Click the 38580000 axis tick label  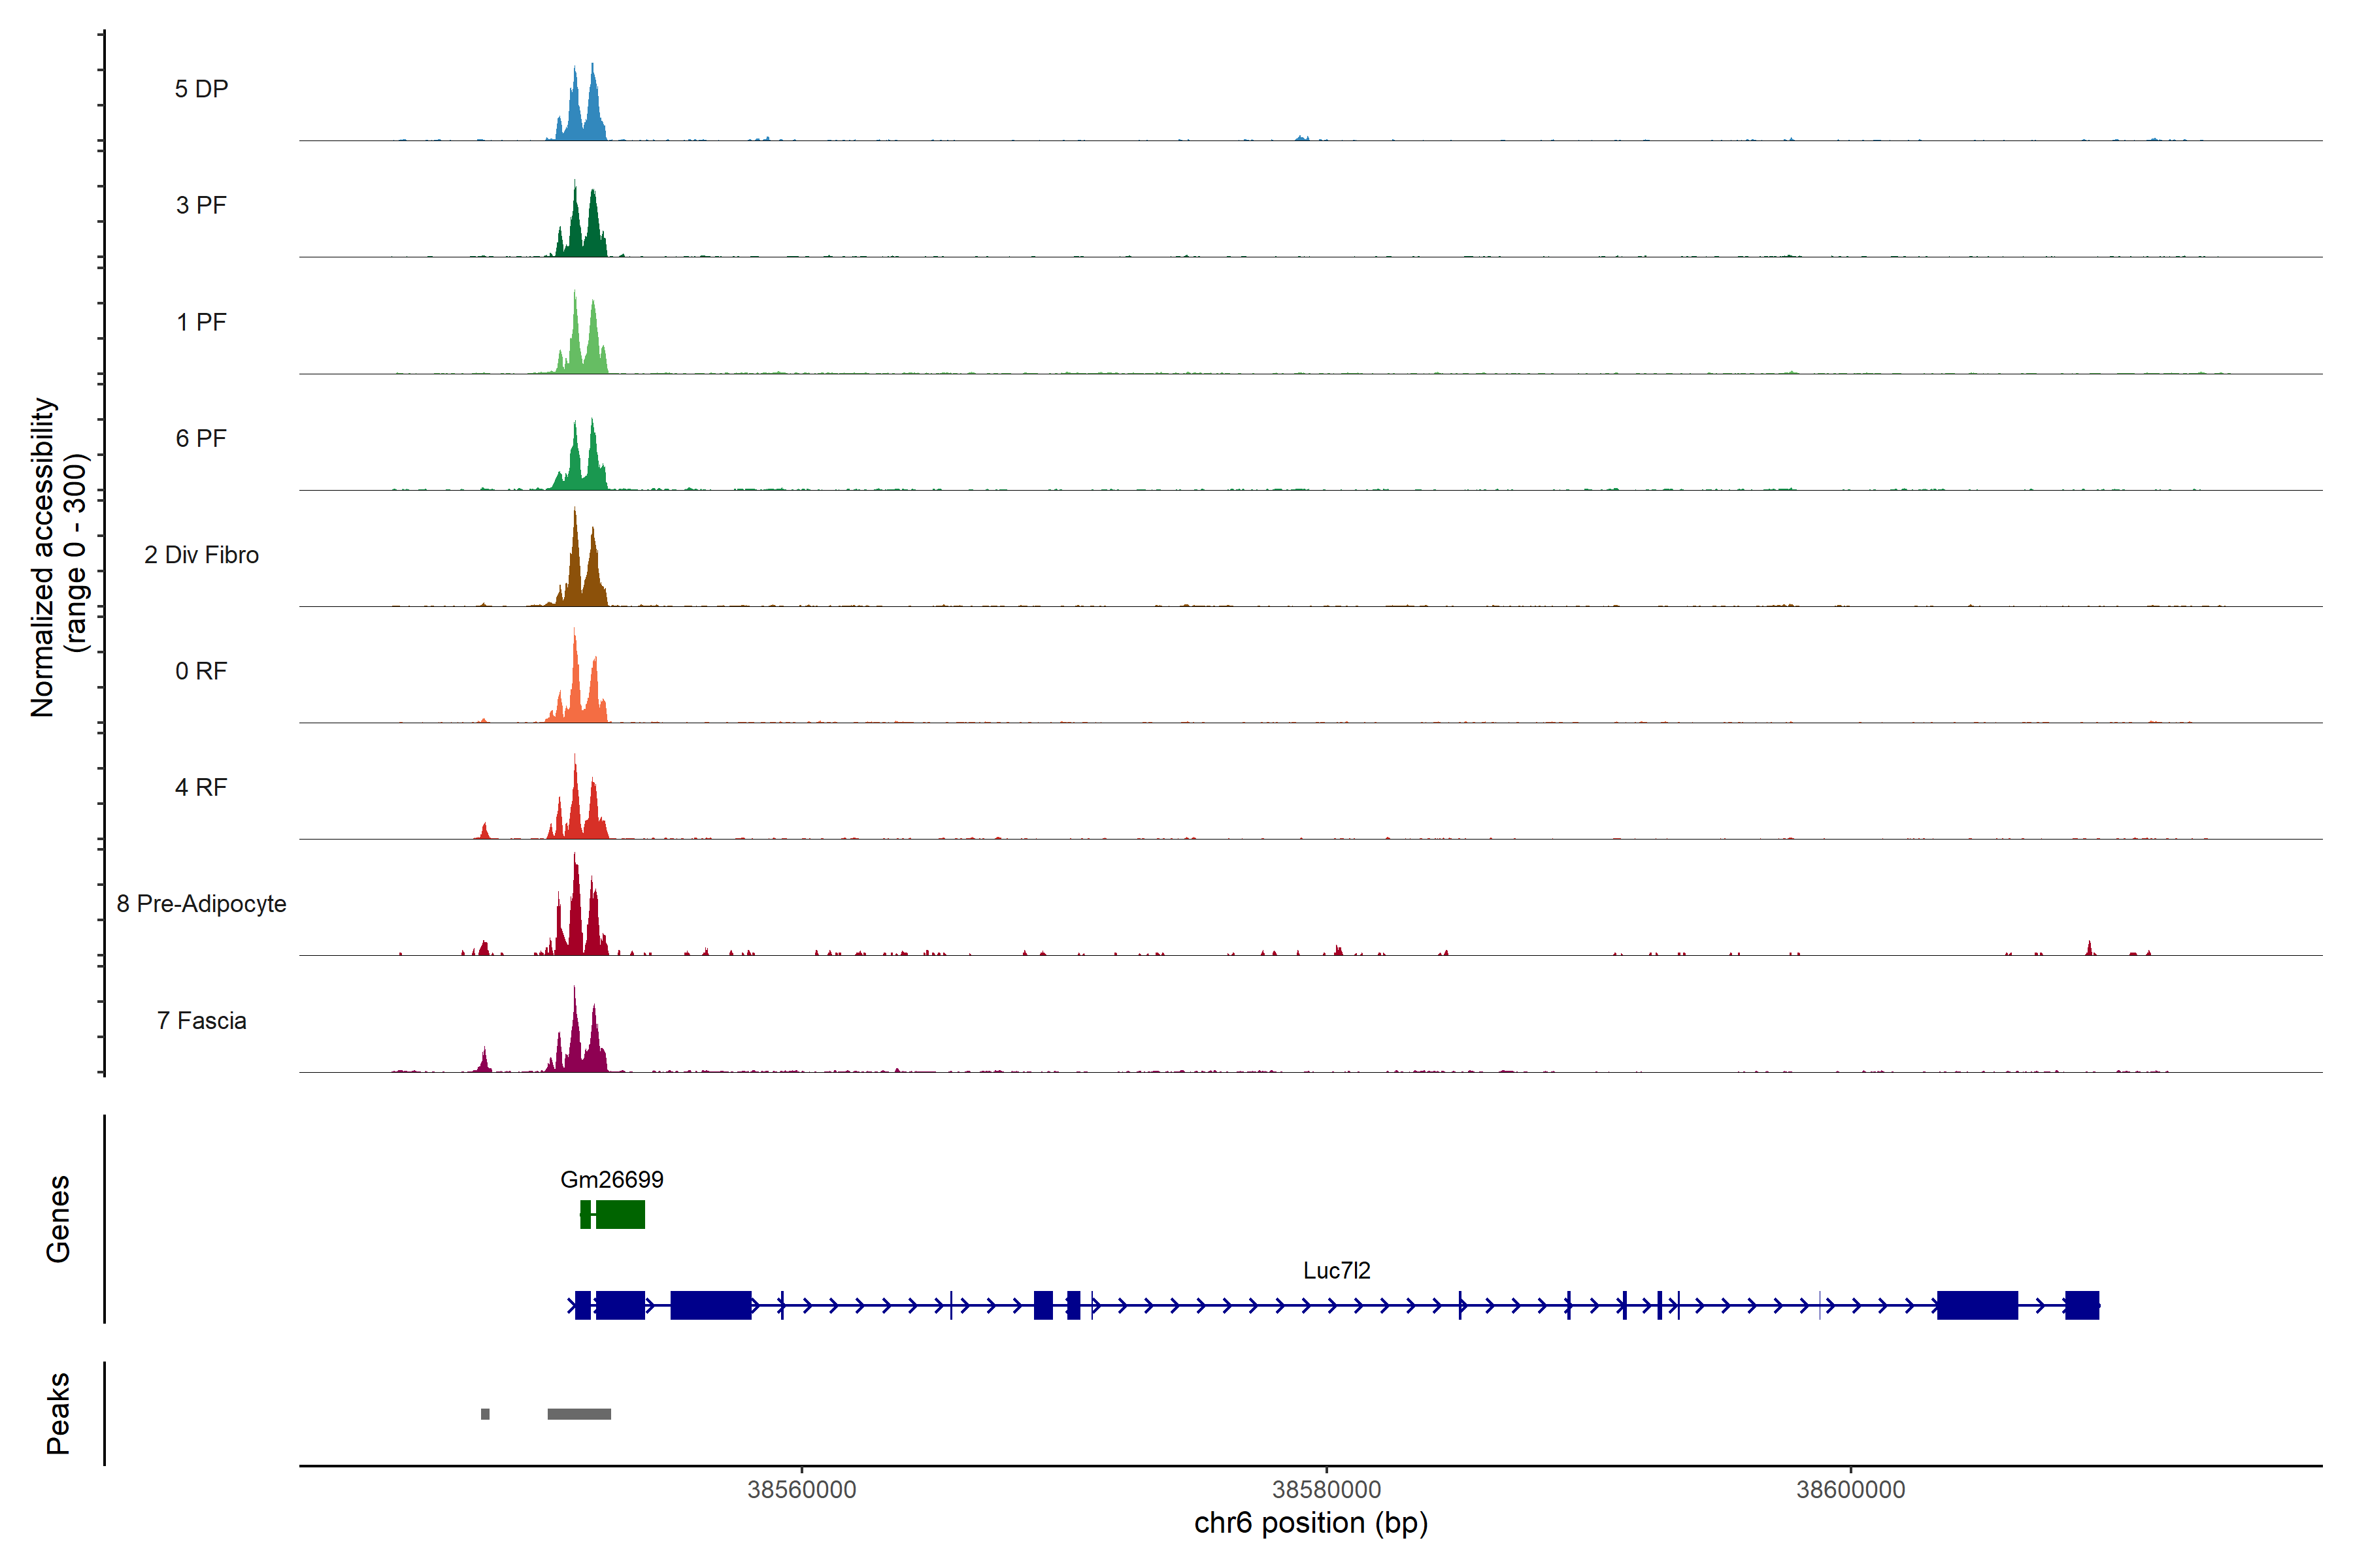[1327, 1490]
